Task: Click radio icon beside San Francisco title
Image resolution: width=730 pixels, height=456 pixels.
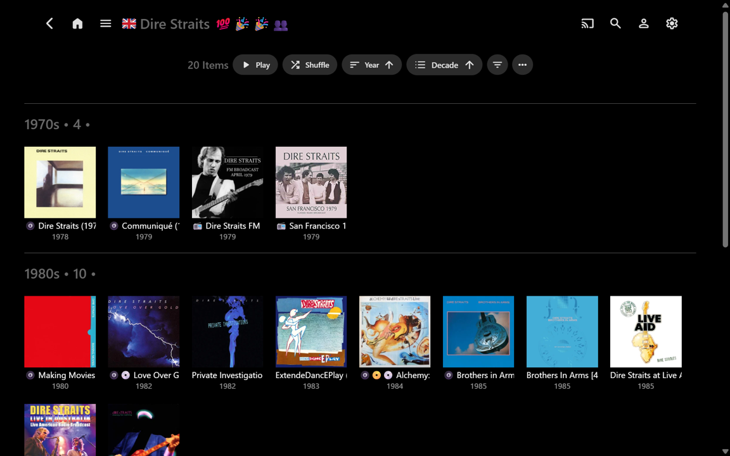Action: tap(281, 226)
